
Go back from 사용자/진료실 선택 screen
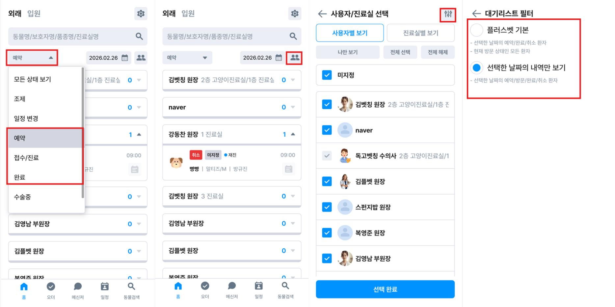coord(322,14)
